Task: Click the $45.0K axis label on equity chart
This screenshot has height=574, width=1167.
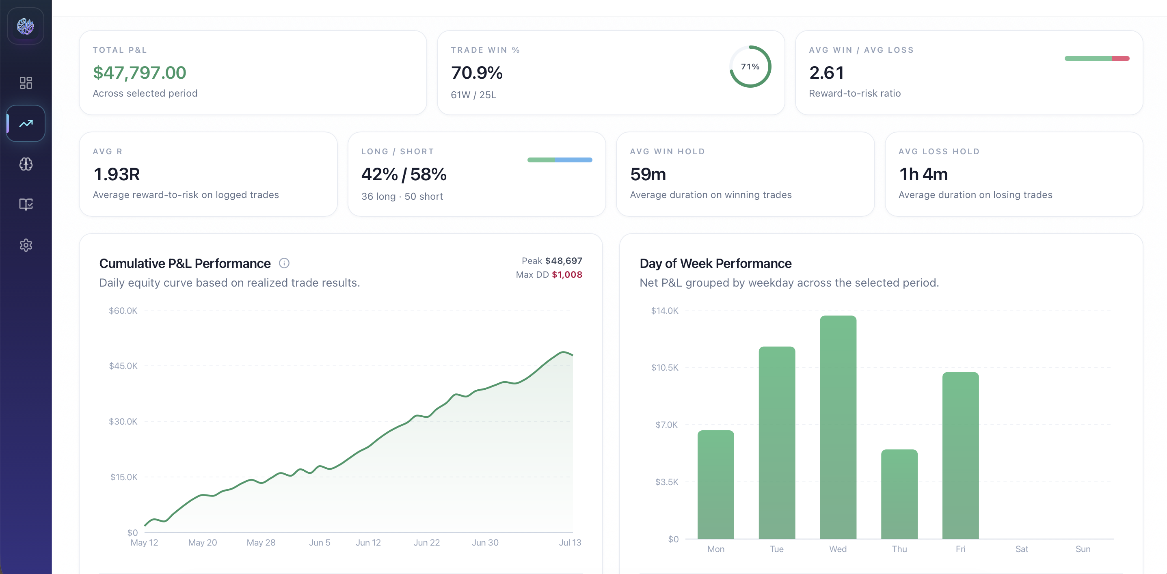Action: pos(123,366)
